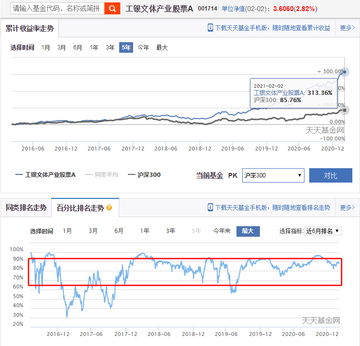Screen dimensions: 360x346
Task: Open the 沪深300 comparison dropdown
Action: pyautogui.click(x=273, y=175)
